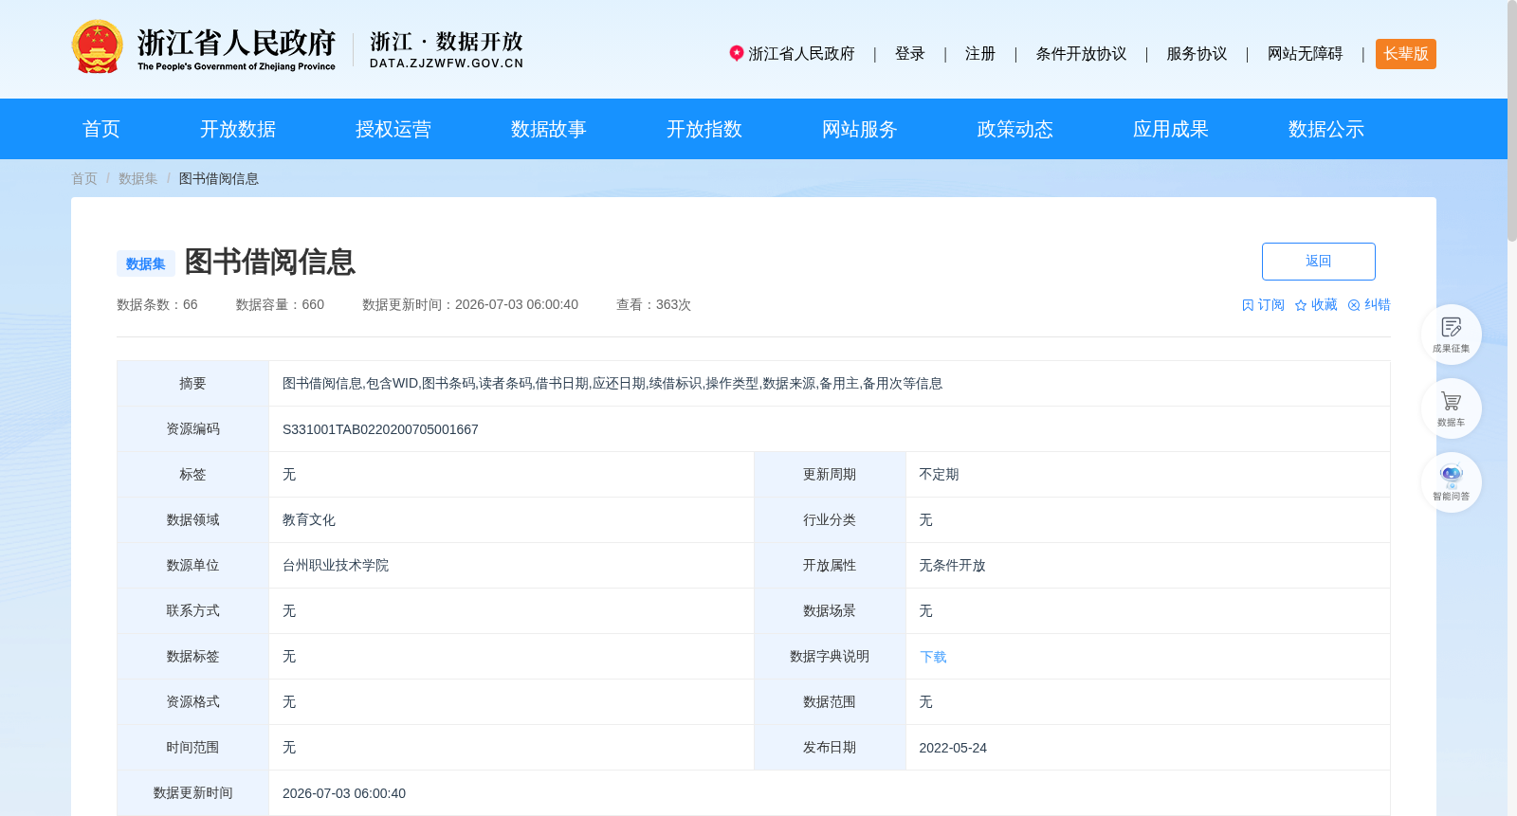Open the 政策动态 nav tab
The height and width of the screenshot is (816, 1517).
1015,129
